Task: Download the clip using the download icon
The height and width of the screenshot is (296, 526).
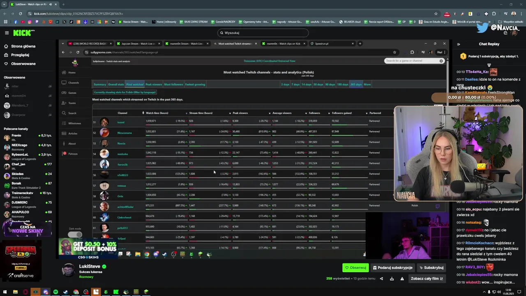Action: [392, 279]
